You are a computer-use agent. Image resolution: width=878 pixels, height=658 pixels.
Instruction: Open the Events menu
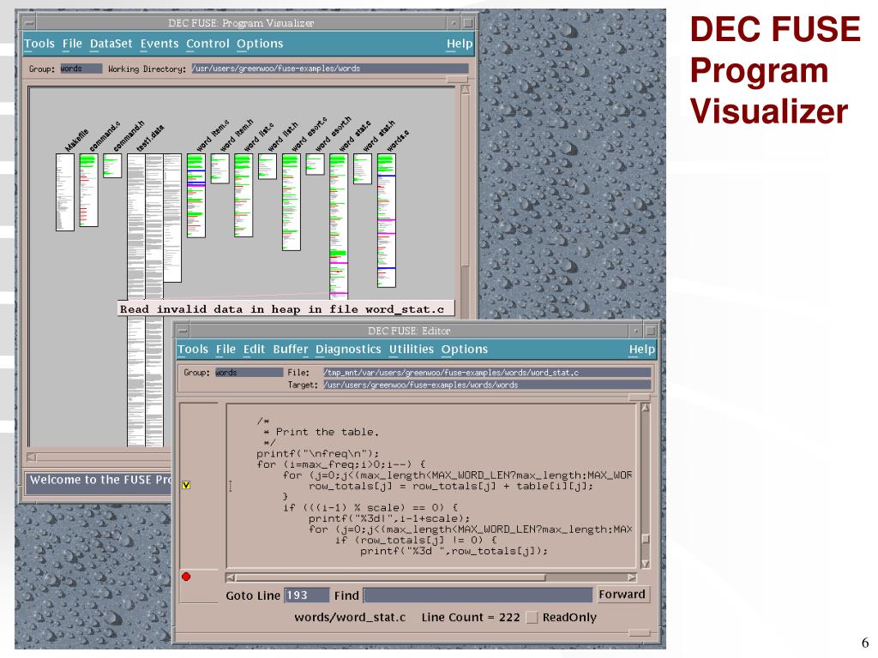coord(159,44)
